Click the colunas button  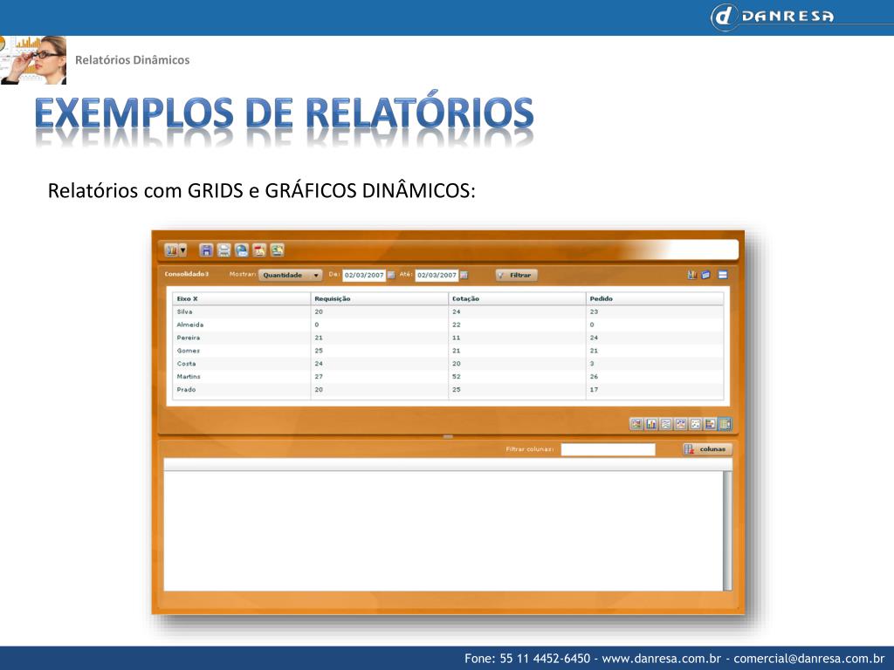(x=707, y=449)
